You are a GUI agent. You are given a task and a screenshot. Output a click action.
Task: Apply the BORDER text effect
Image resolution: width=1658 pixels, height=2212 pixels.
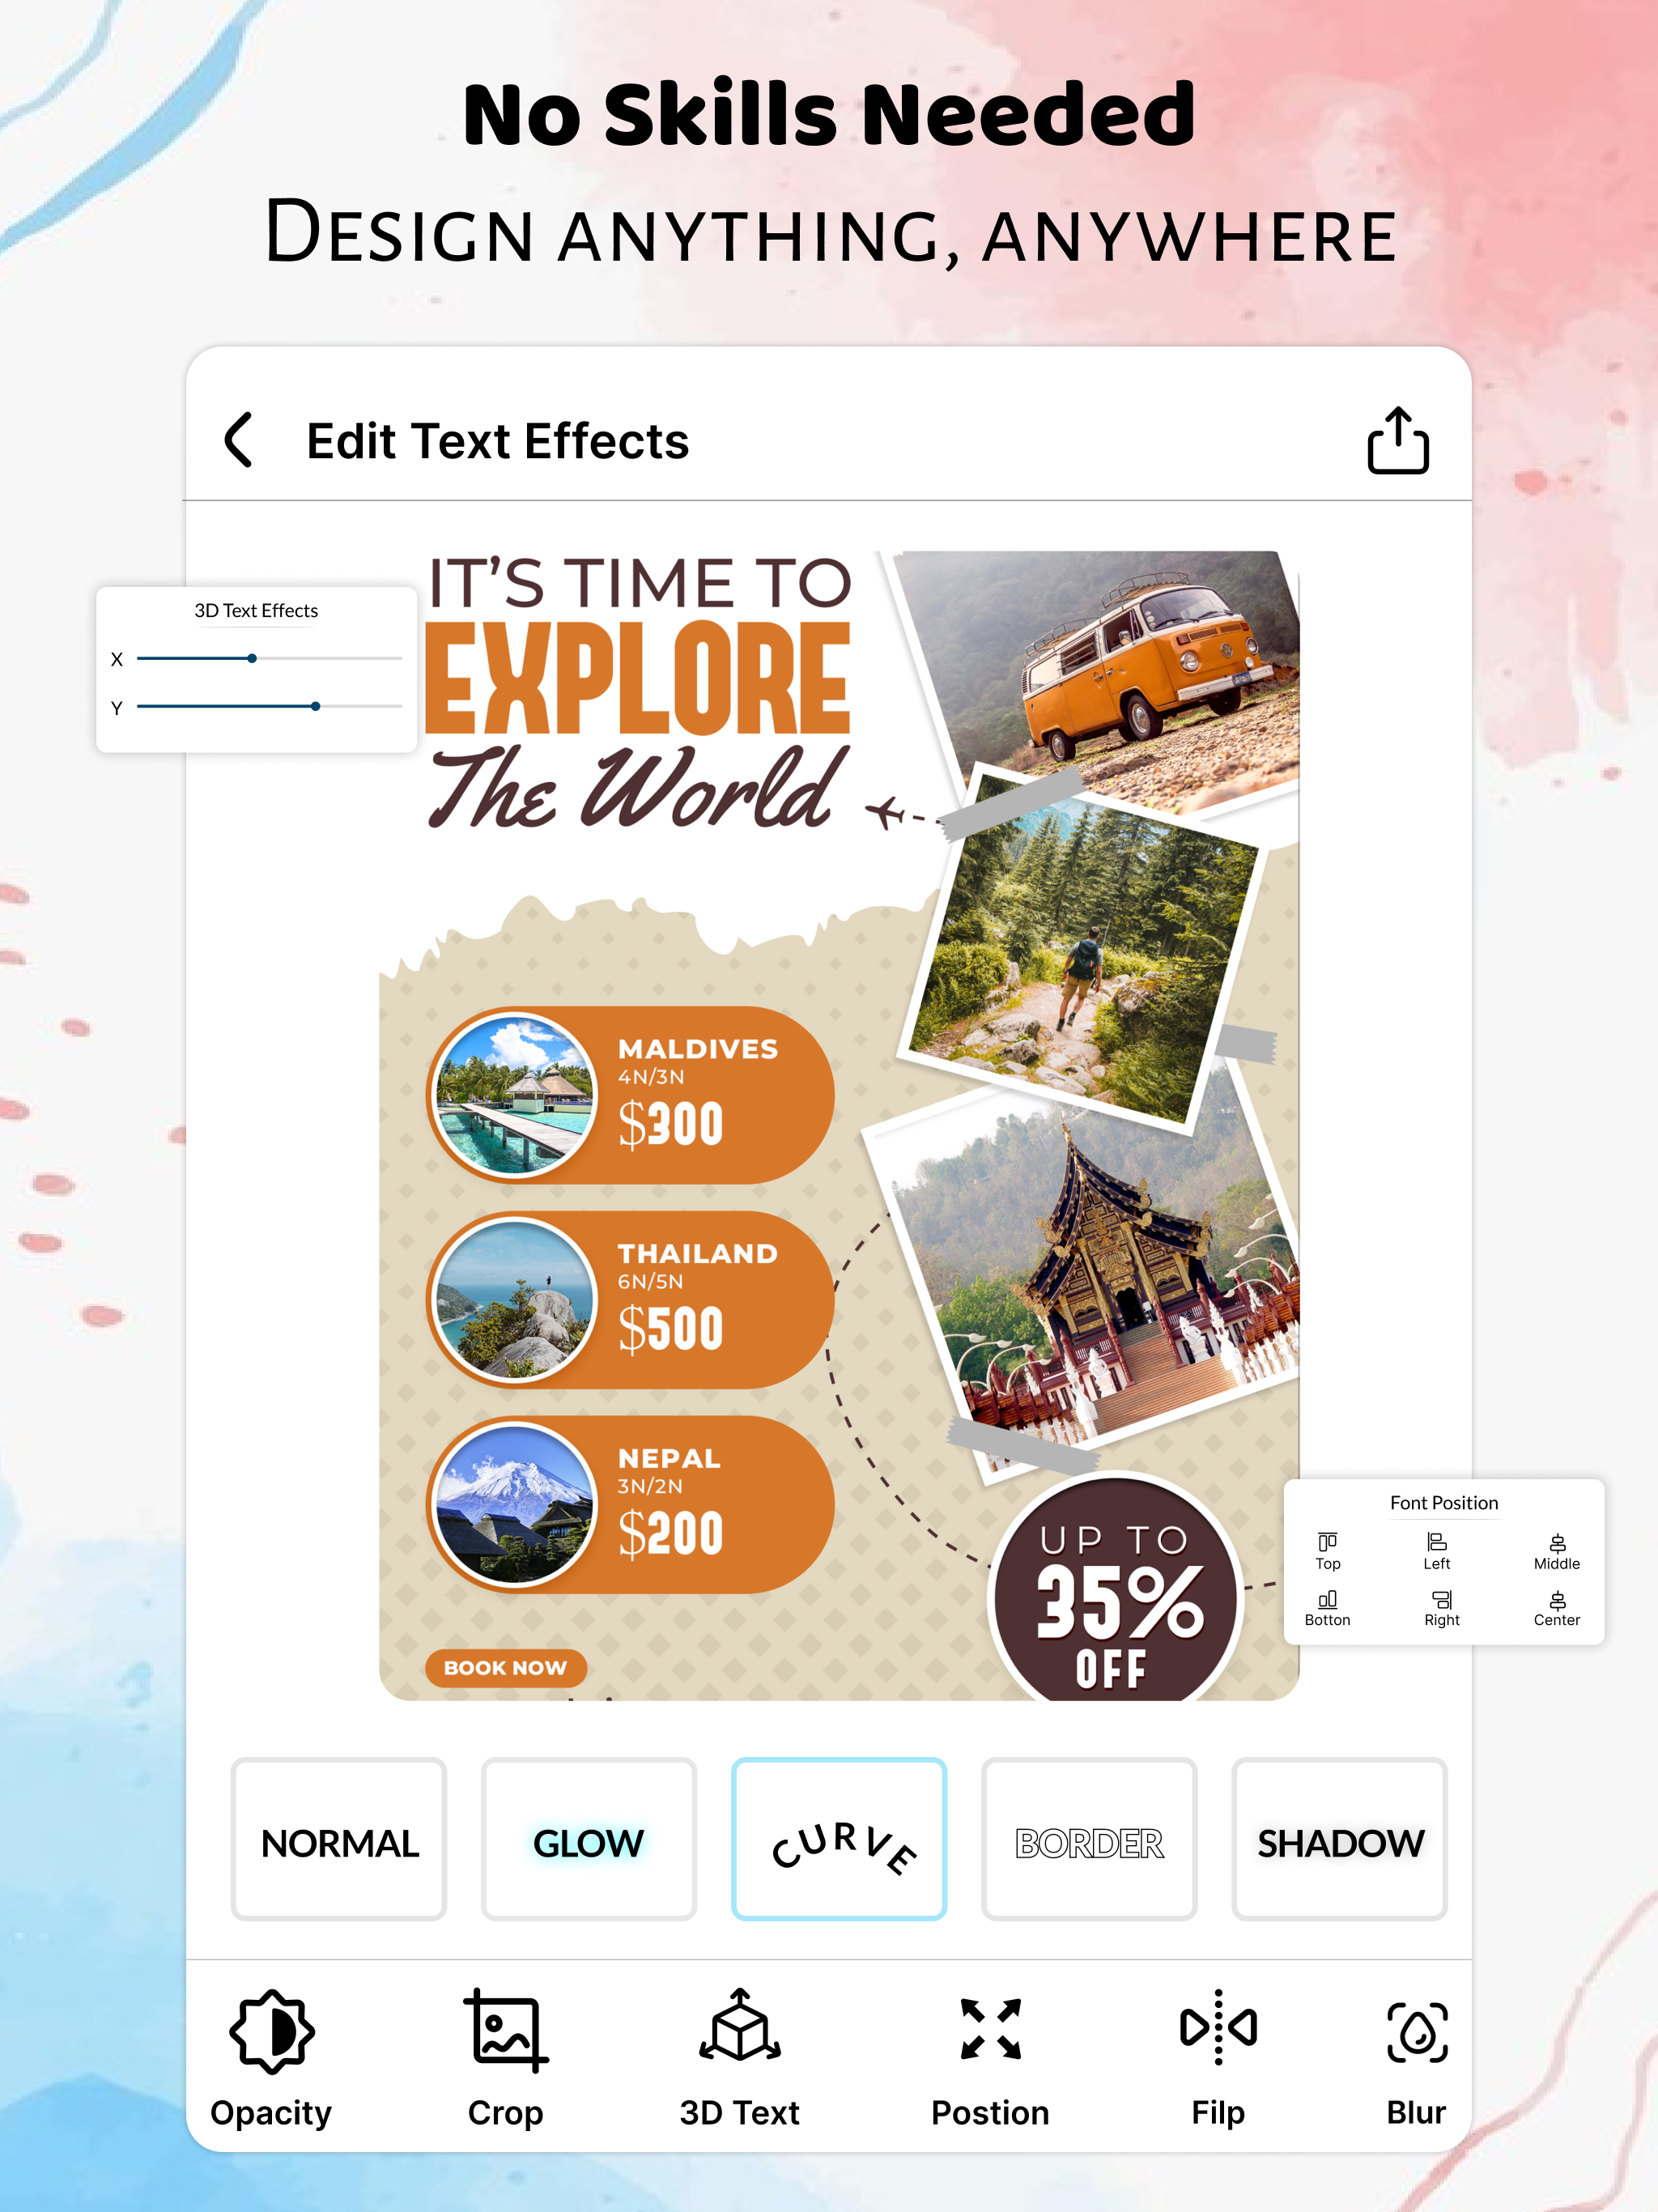[x=1089, y=1839]
